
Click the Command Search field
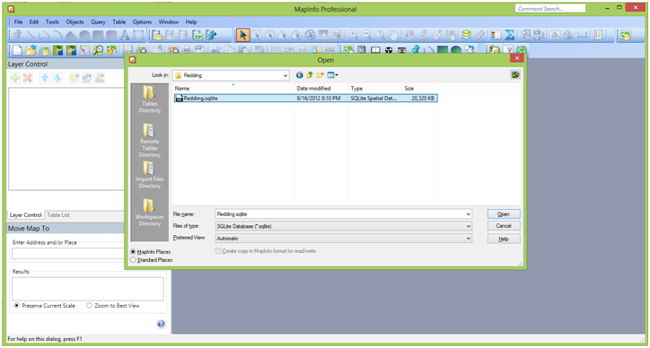[x=550, y=9]
